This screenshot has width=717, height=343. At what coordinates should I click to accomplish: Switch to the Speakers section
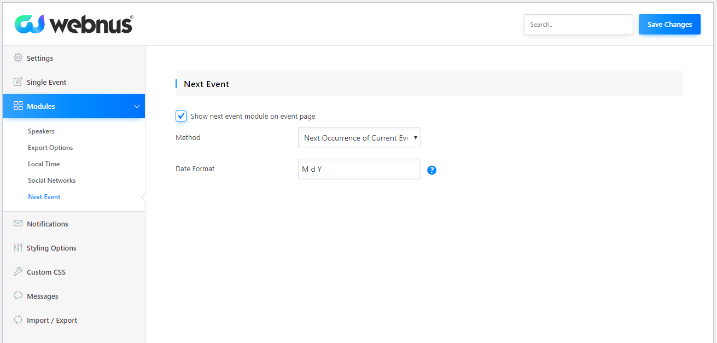pos(40,131)
